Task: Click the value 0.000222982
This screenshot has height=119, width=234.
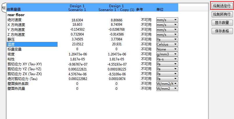Action: coord(78,79)
